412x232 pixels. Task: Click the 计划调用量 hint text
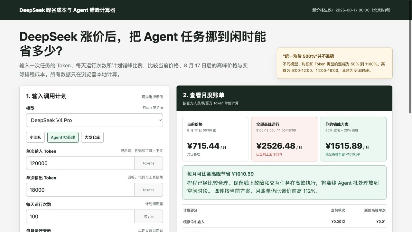[x=154, y=204]
